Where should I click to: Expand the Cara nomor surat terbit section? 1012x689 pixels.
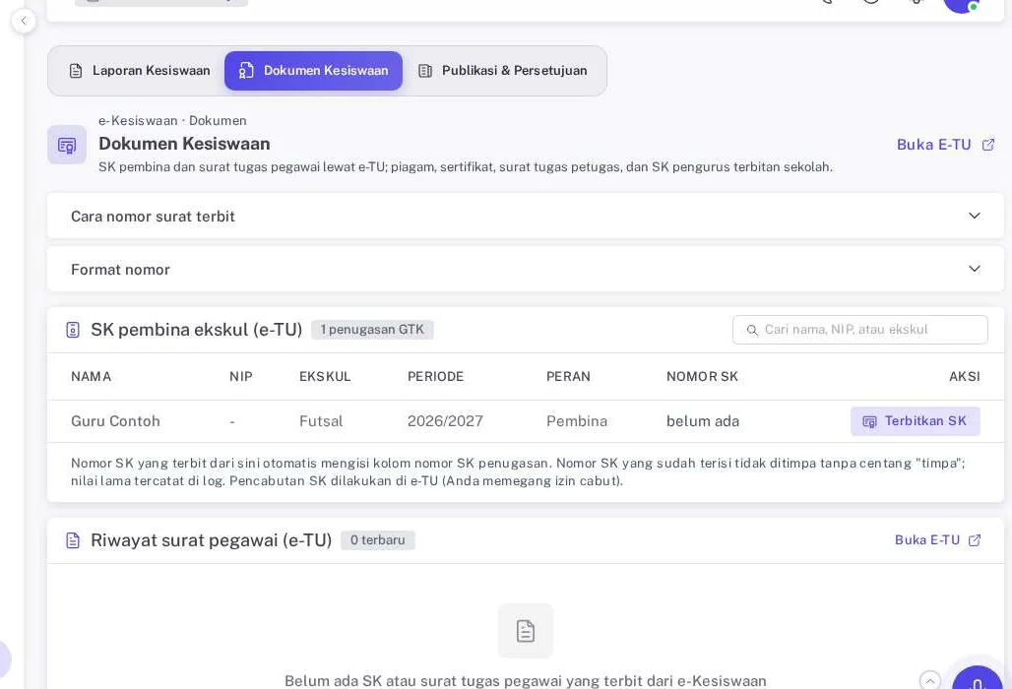pyautogui.click(x=526, y=216)
